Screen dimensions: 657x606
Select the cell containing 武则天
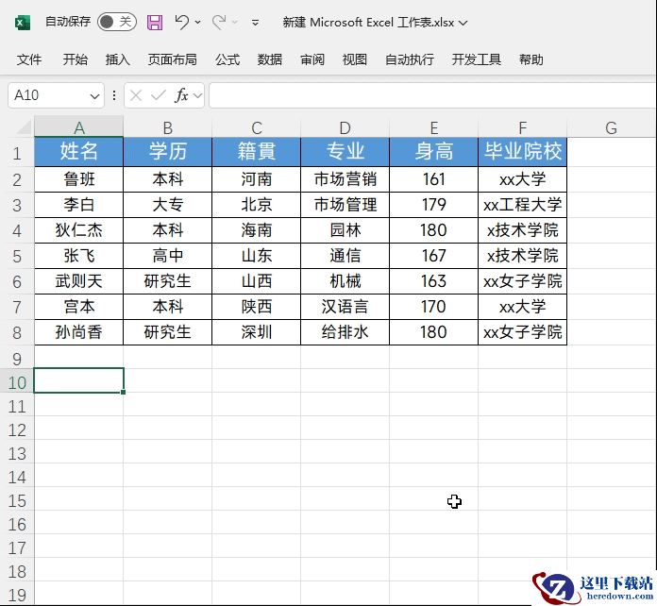[78, 281]
